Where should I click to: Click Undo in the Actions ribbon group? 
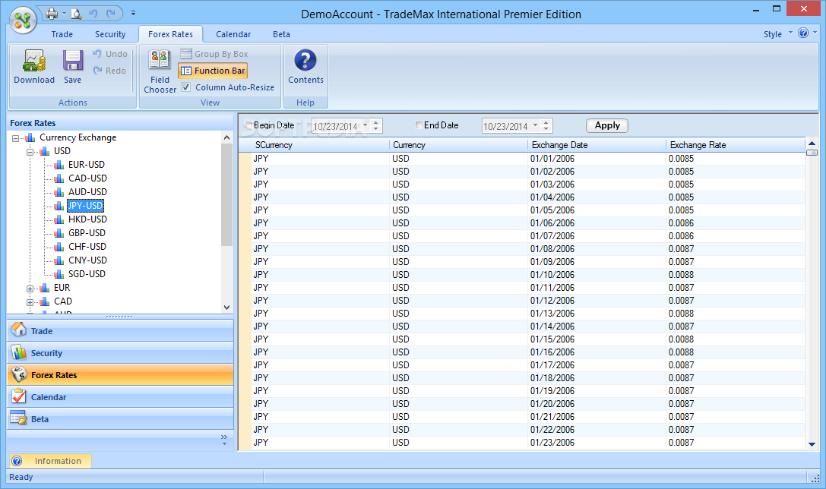tap(110, 54)
